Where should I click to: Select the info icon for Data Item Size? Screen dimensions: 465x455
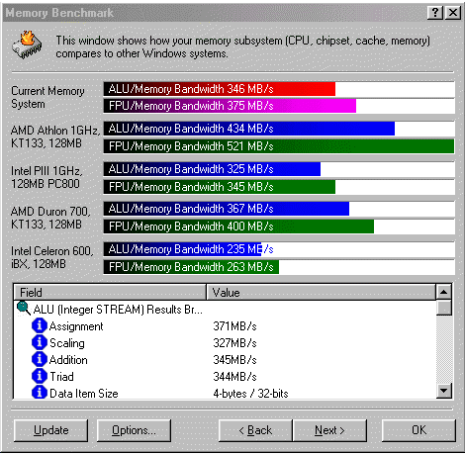click(x=40, y=393)
